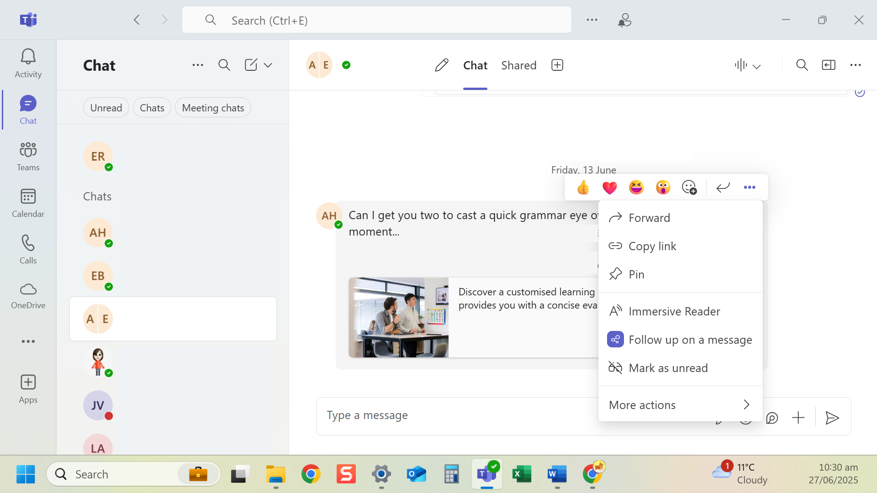
Task: Open File Explorer from the taskbar
Action: point(276,474)
